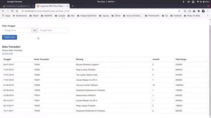Open the Seo bookmark folder
This screenshot has height=118, width=211.
(71, 16)
